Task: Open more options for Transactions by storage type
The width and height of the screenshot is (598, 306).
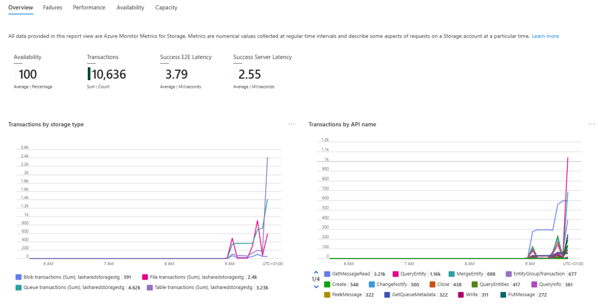Action: point(291,125)
